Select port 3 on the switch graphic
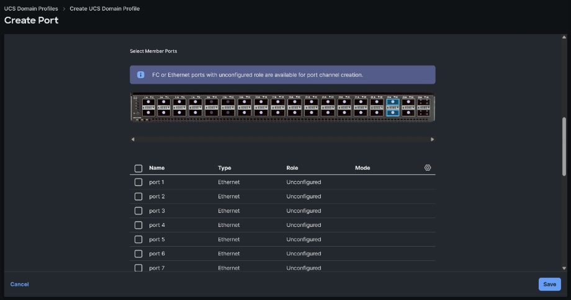The image size is (571, 300). coord(164,102)
